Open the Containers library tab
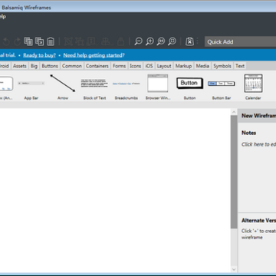This screenshot has height=276, width=276. click(x=97, y=66)
